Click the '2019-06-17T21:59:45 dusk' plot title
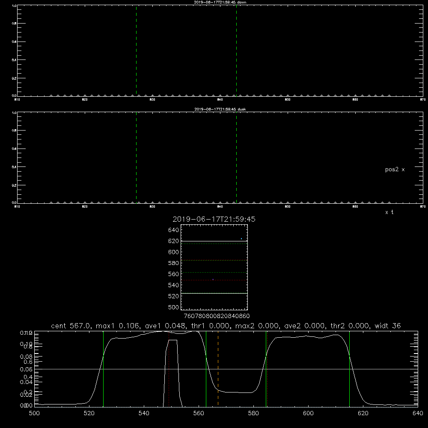The image size is (428, 428). click(x=220, y=109)
